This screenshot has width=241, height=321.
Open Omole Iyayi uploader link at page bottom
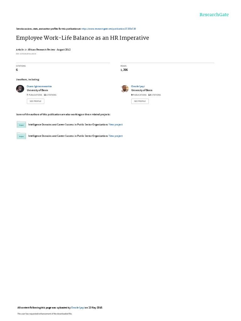(78, 308)
